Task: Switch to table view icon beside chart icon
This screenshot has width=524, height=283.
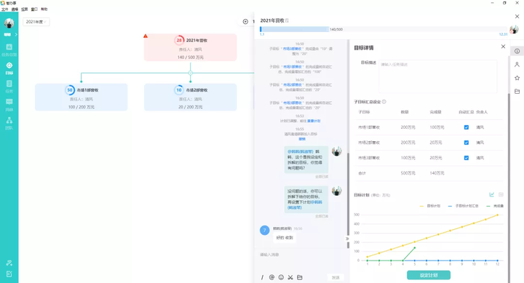Action: pyautogui.click(x=501, y=194)
